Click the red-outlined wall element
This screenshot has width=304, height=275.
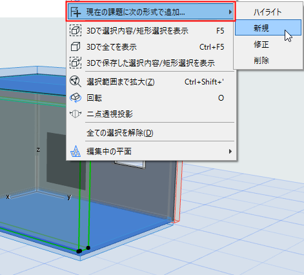coord(178,192)
